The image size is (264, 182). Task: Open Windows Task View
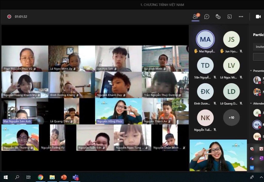click(29, 177)
